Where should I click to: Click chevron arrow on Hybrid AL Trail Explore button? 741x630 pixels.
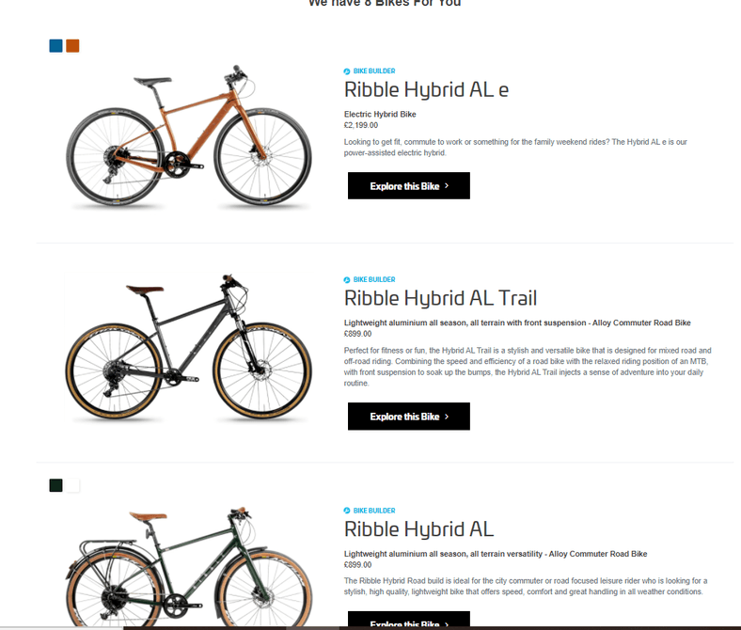point(447,417)
